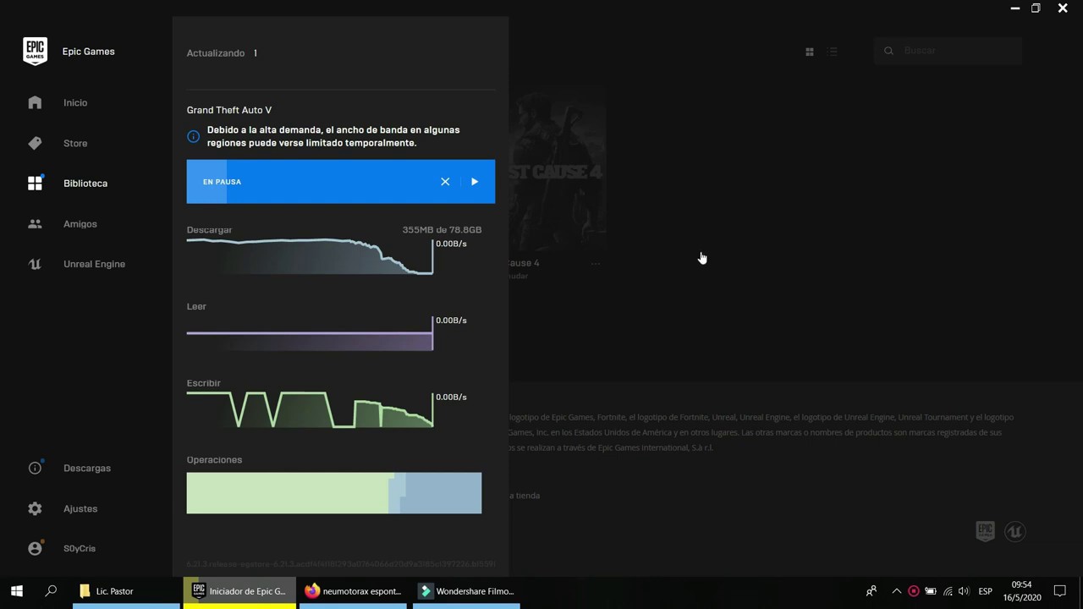Click the Biblioteca grid icon
1083x609 pixels.
[35, 184]
